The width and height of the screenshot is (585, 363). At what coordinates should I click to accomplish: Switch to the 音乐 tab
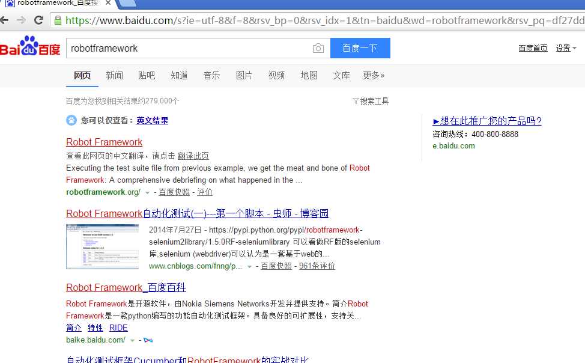[211, 76]
